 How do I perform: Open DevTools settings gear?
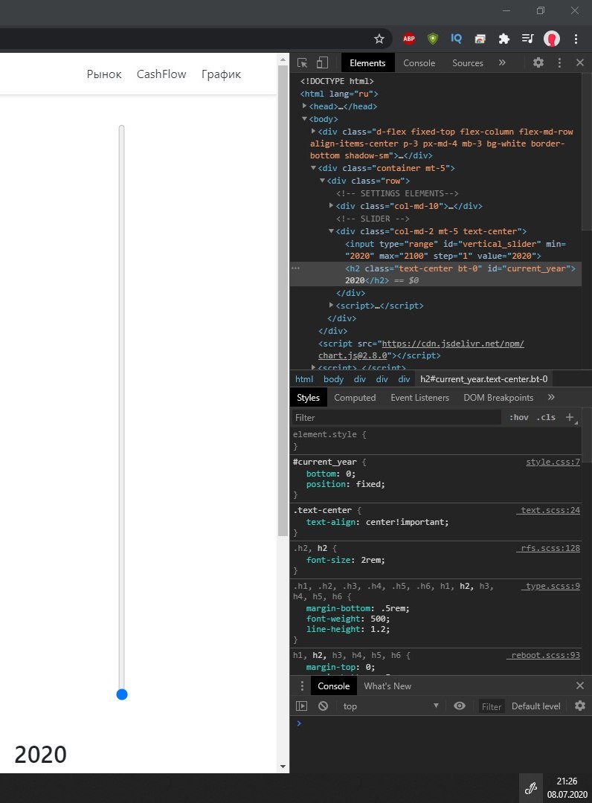tap(538, 62)
